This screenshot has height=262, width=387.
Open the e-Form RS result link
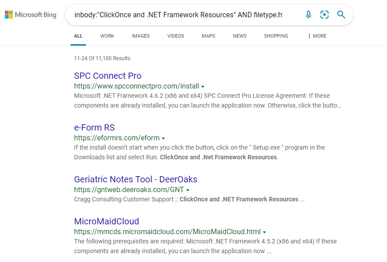(94, 127)
